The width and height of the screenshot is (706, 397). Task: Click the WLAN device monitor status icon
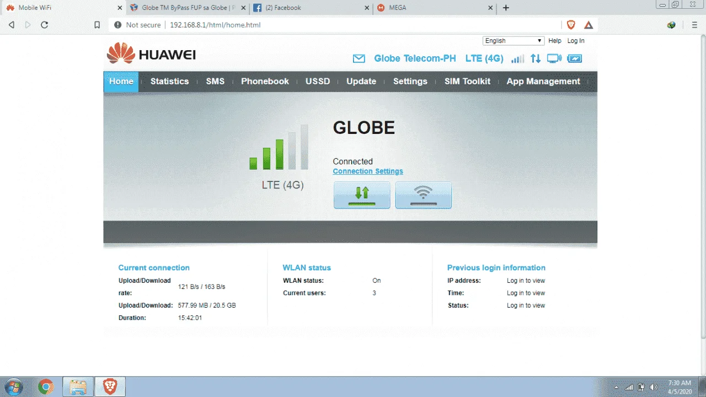coord(554,58)
